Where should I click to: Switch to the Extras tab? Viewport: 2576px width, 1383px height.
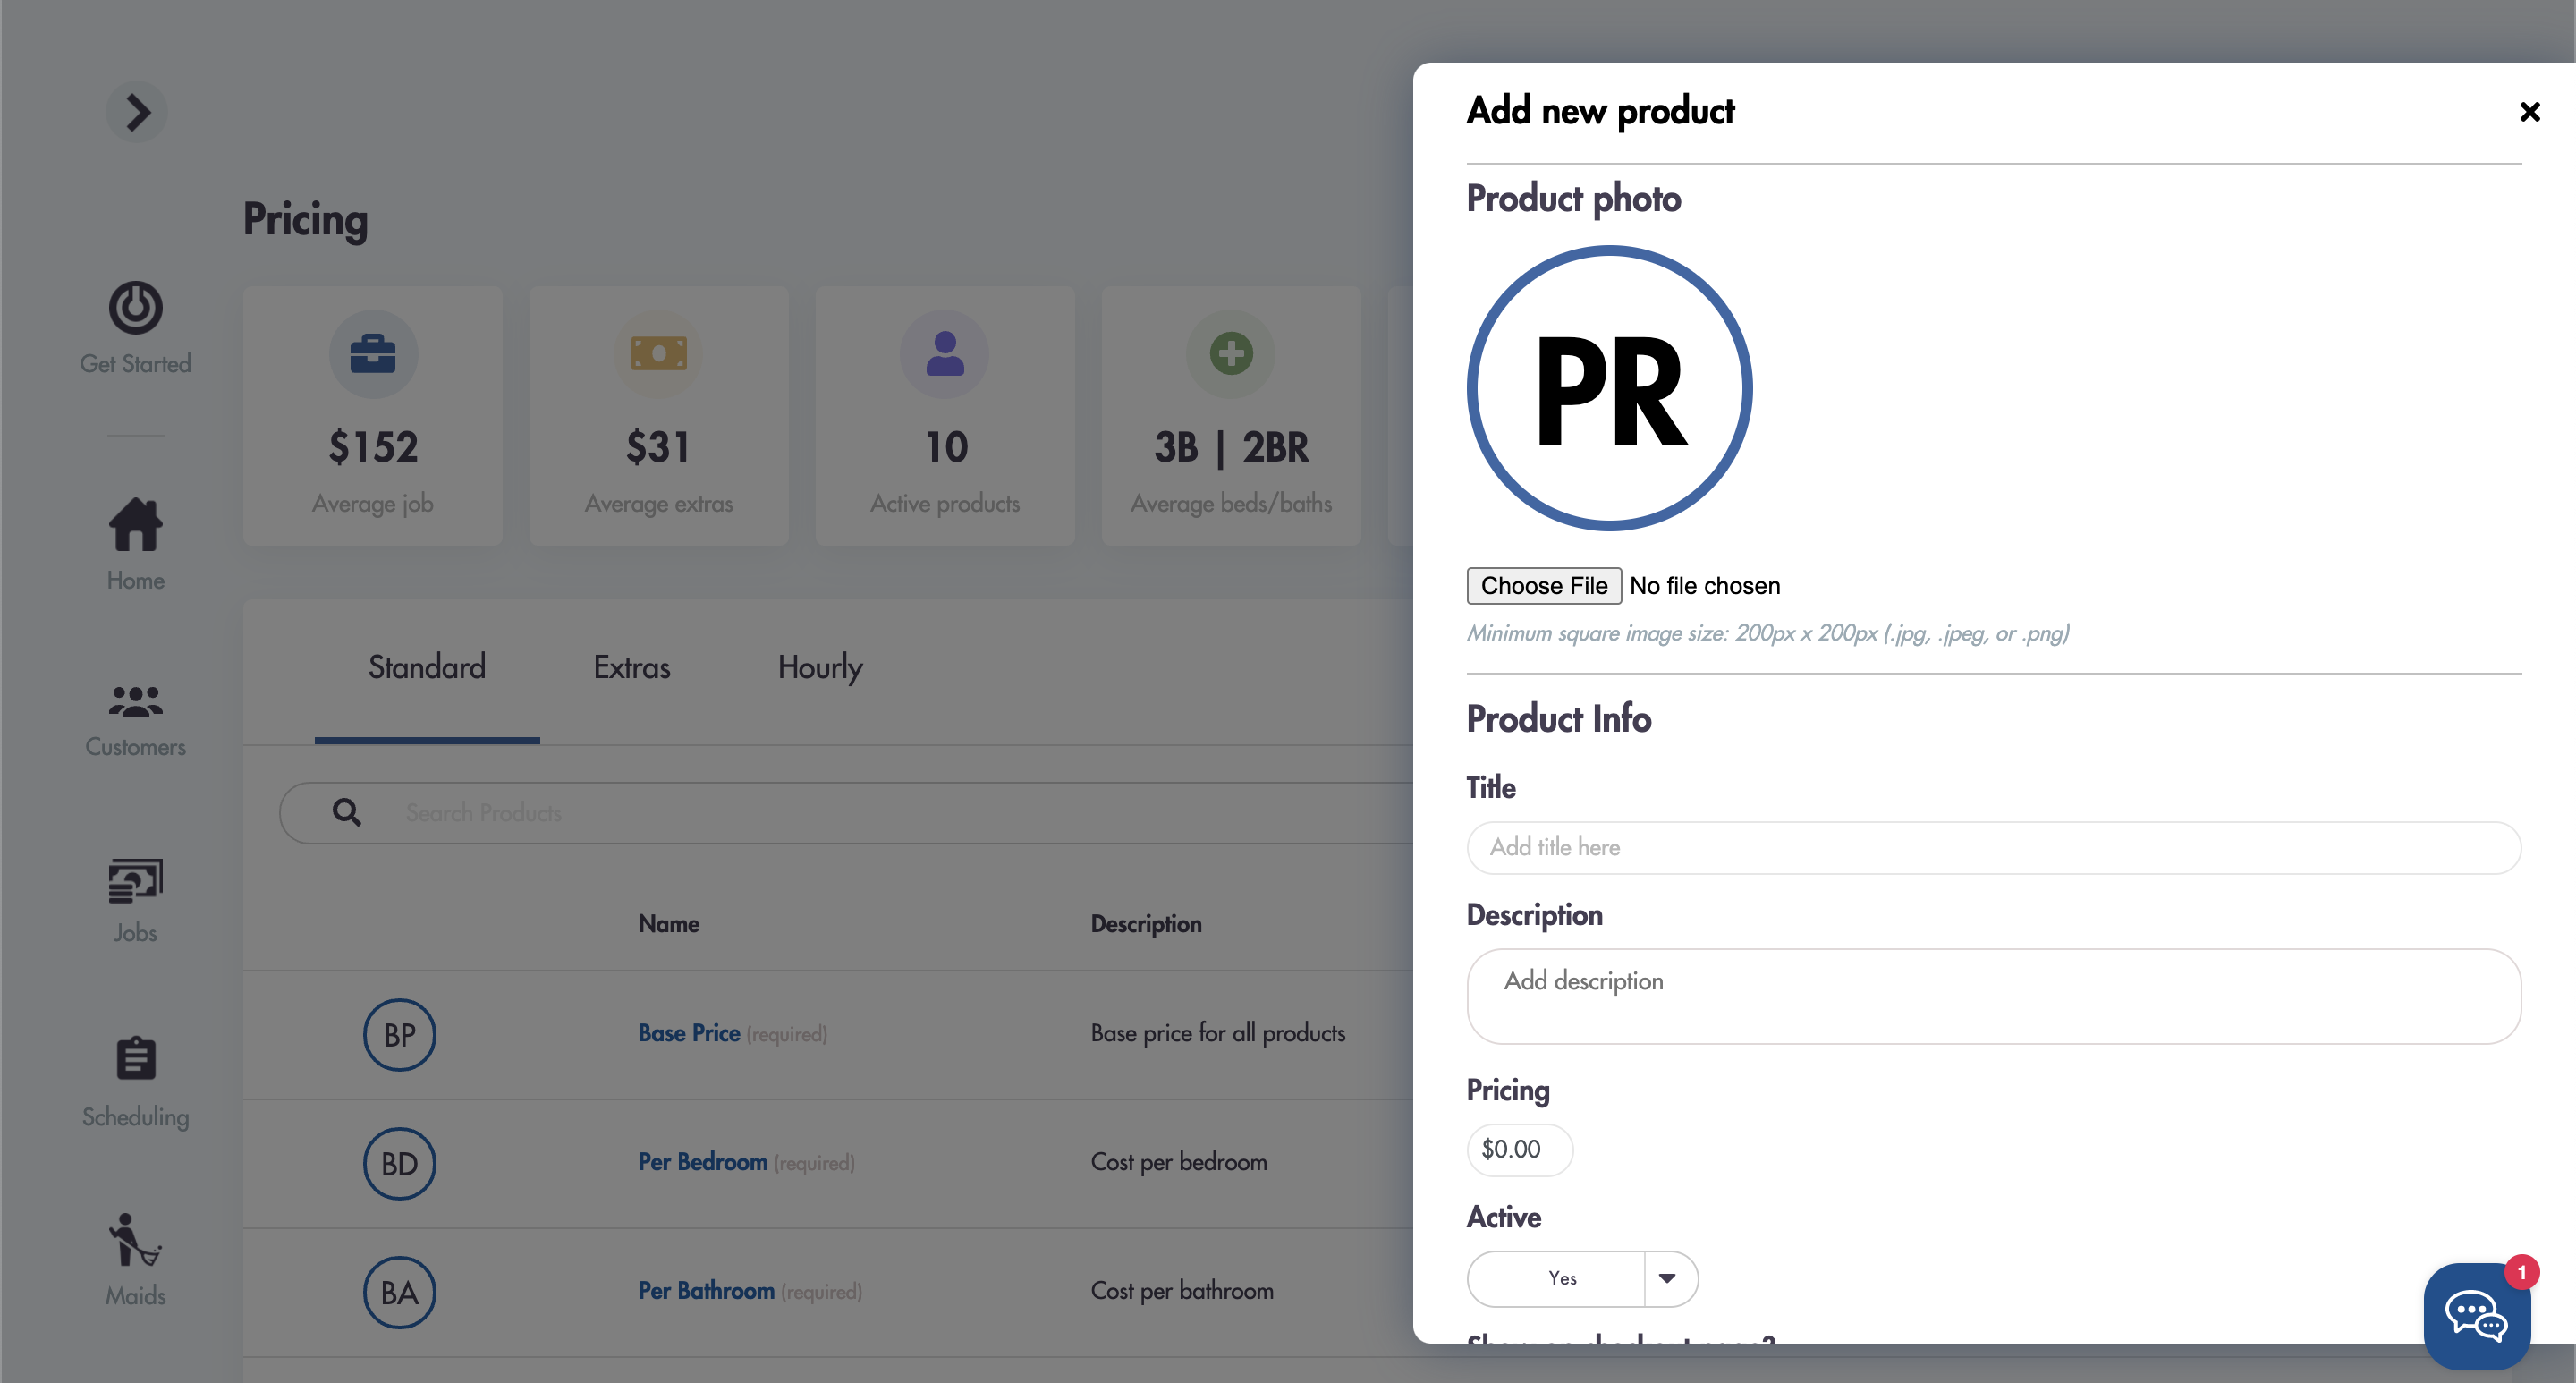click(632, 667)
